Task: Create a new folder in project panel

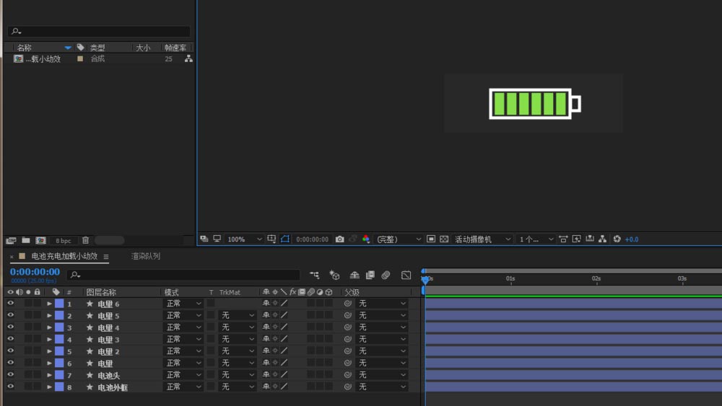Action: pyautogui.click(x=26, y=240)
